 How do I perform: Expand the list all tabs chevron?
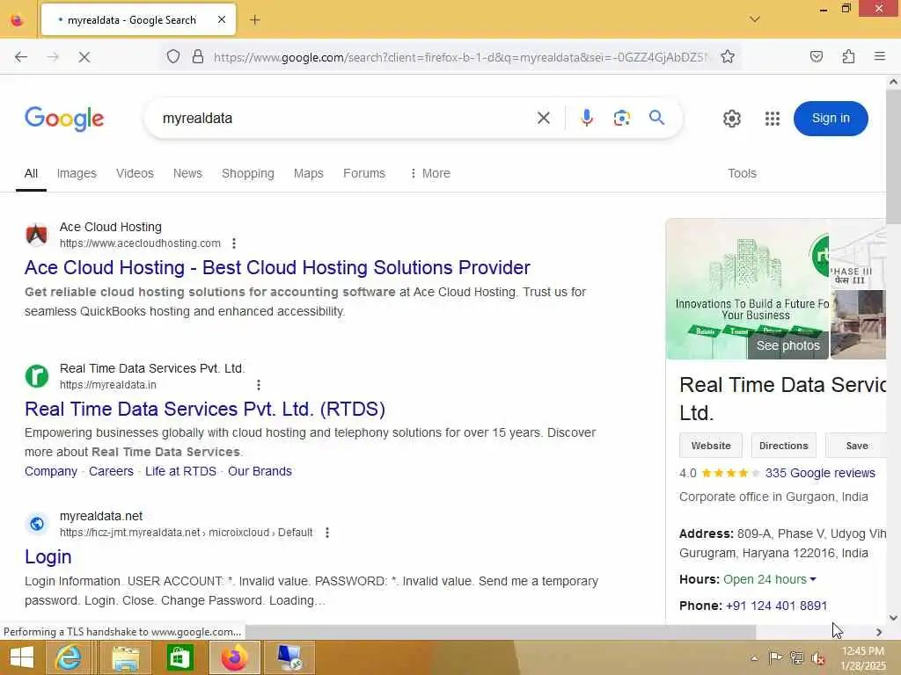coord(754,19)
